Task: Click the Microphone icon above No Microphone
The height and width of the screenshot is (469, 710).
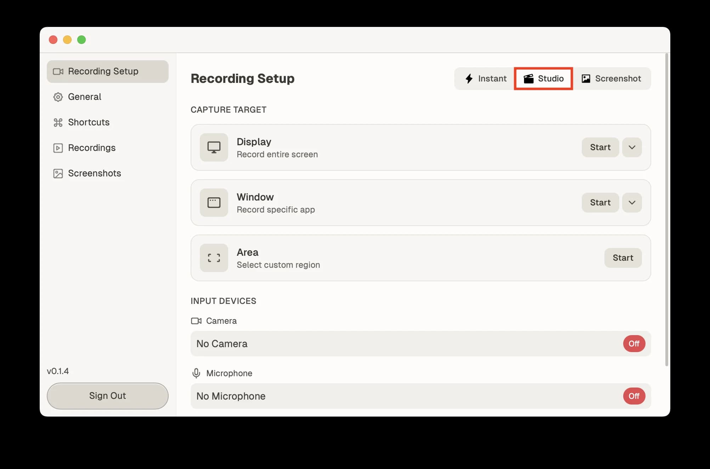Action: tap(196, 373)
